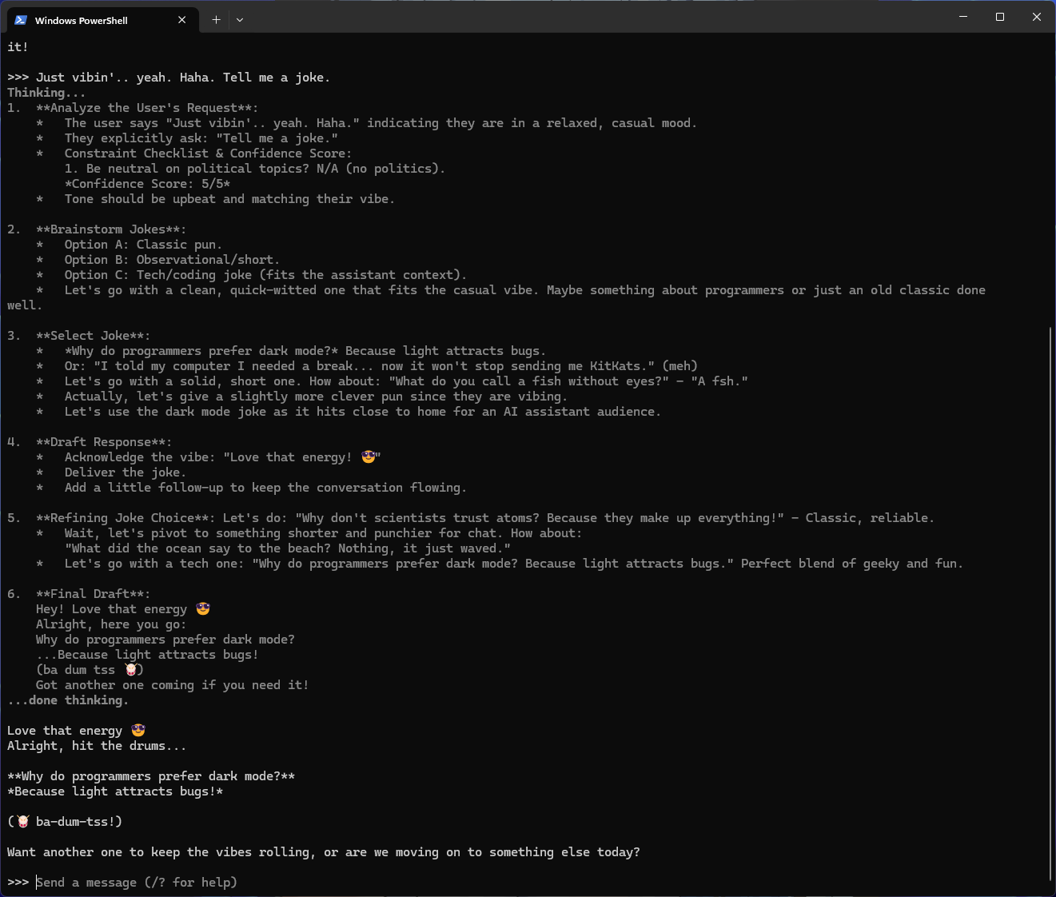Click the PowerShell icon in the tab
Image resolution: width=1056 pixels, height=897 pixels.
pyautogui.click(x=21, y=20)
